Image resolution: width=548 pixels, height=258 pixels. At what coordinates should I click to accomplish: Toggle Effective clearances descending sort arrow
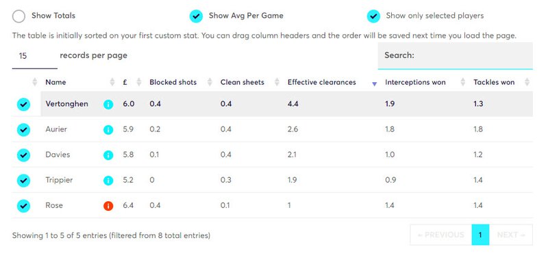[374, 83]
